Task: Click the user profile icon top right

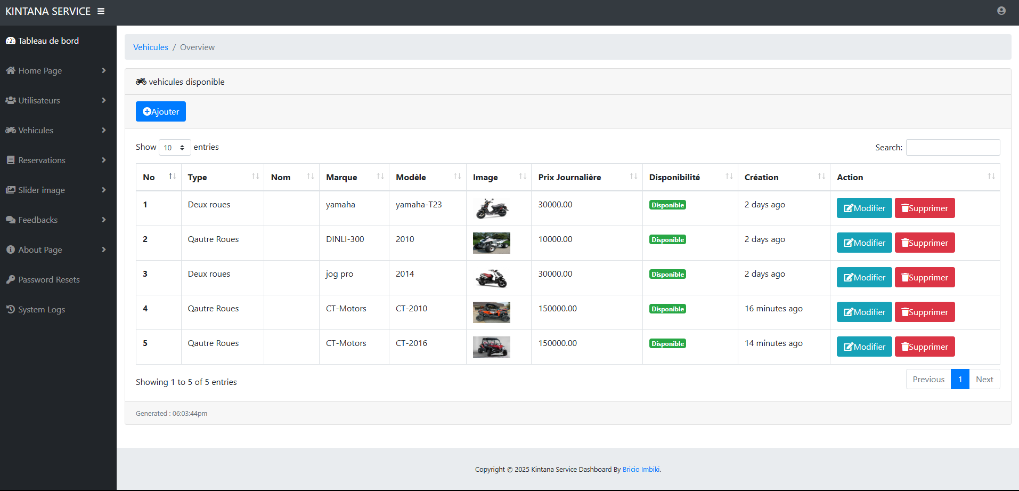Action: 1000,11
